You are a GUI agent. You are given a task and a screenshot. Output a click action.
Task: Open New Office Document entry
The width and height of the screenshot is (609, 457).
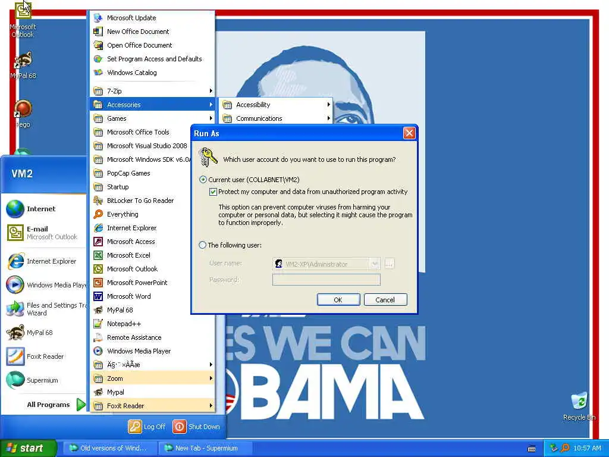(x=153, y=32)
